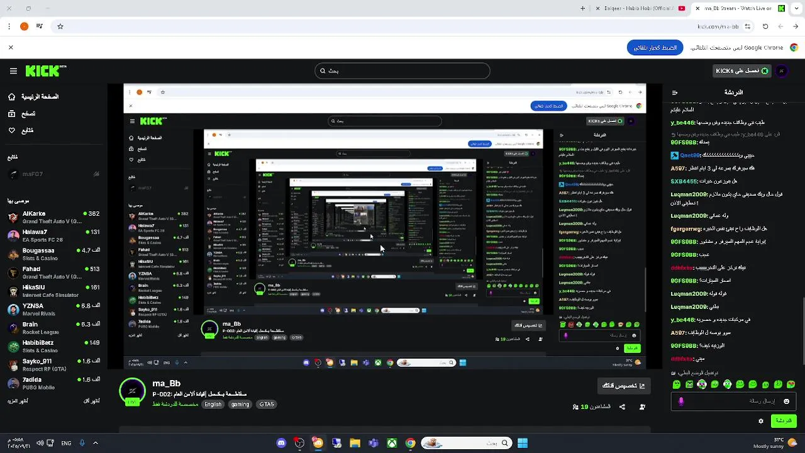The height and width of the screenshot is (453, 805).
Task: Open Chrome media control icon
Action: (x=40, y=26)
